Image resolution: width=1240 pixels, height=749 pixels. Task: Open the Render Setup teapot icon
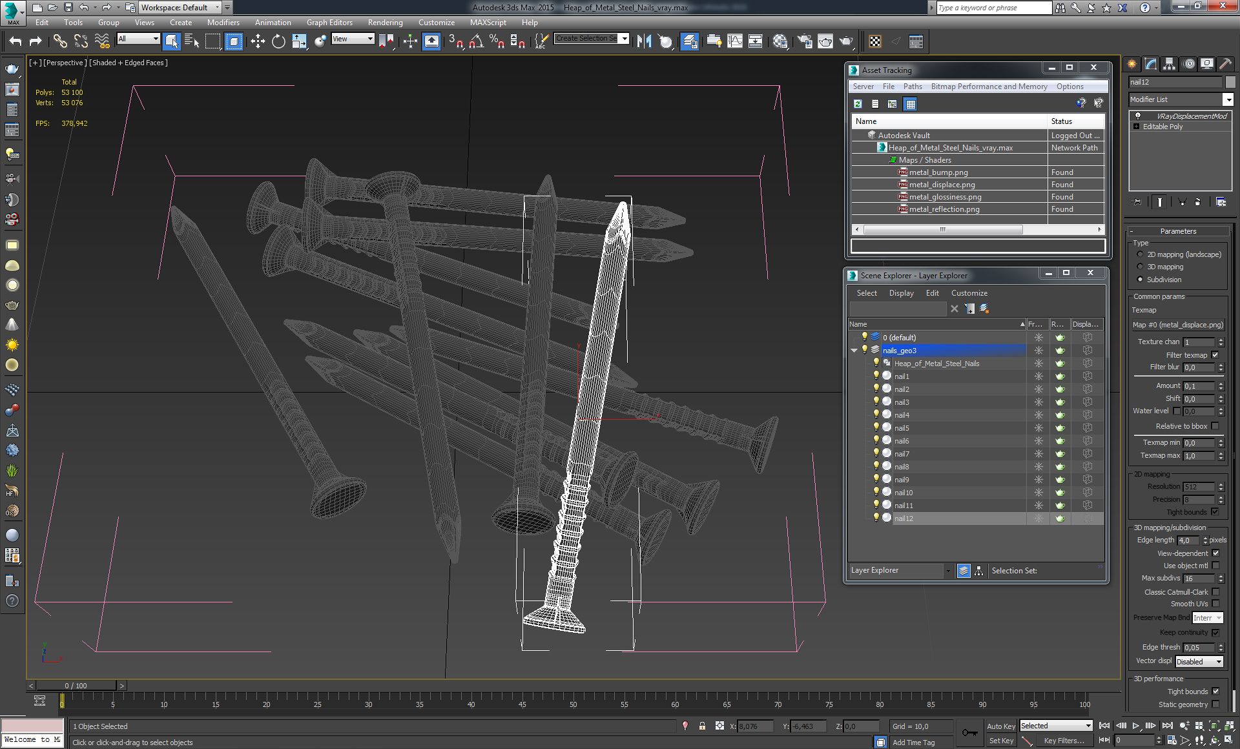pyautogui.click(x=804, y=41)
